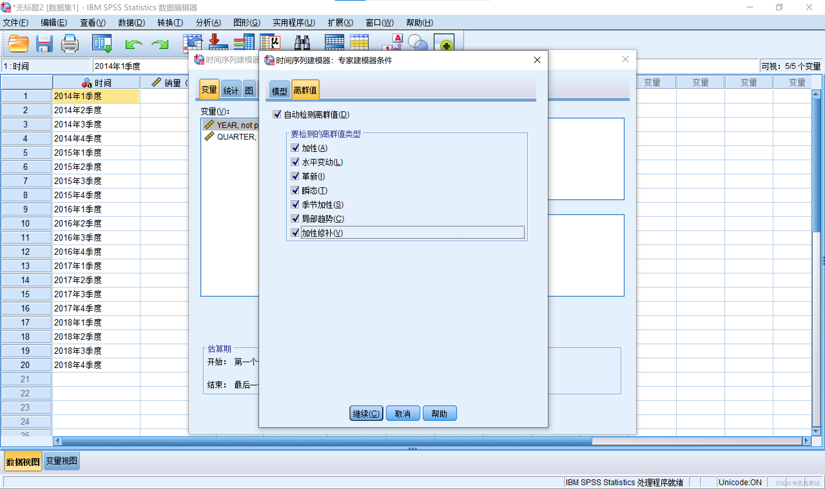Click the green Undo arrow icon
Screen dimensions: 825x489
(133, 44)
